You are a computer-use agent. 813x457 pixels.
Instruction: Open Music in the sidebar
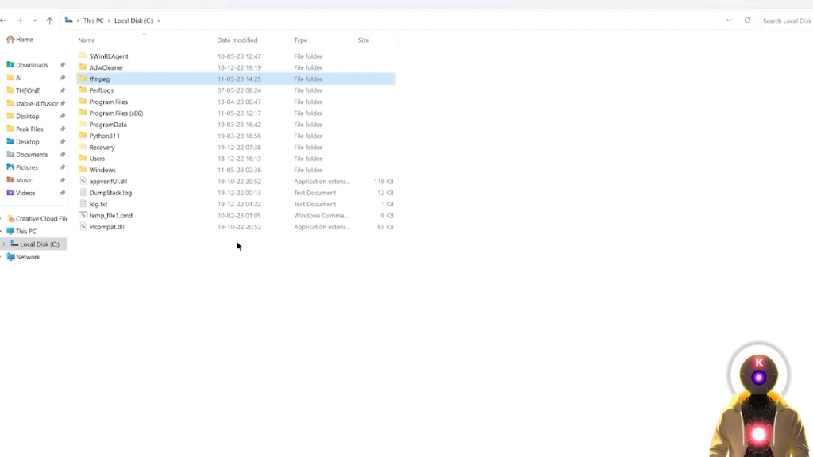click(x=24, y=180)
